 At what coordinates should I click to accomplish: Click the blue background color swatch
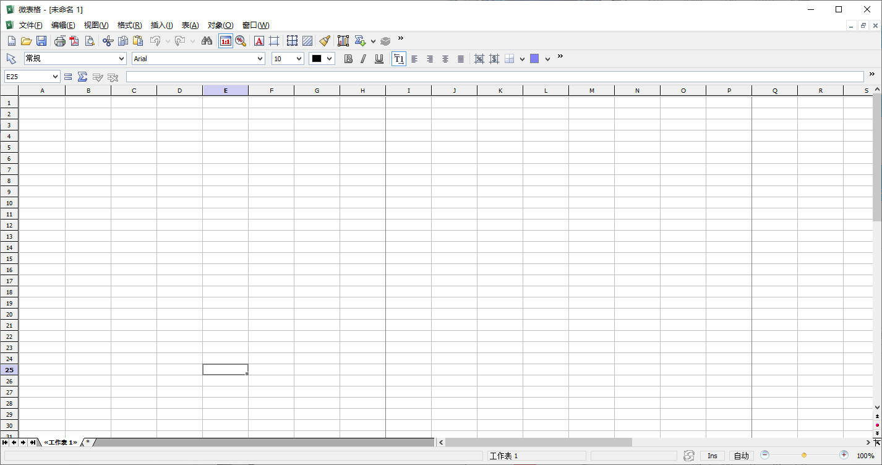(x=534, y=59)
